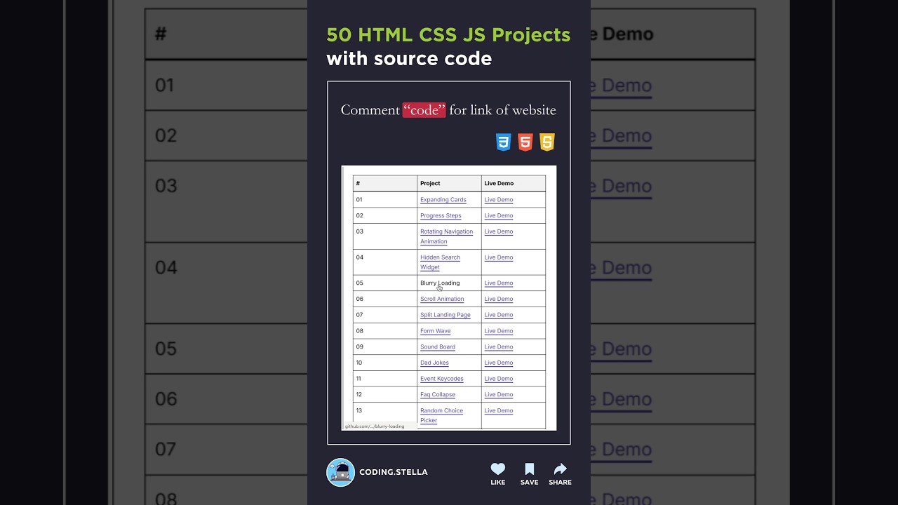Click Live Demo for Split Landing Page

pos(499,315)
